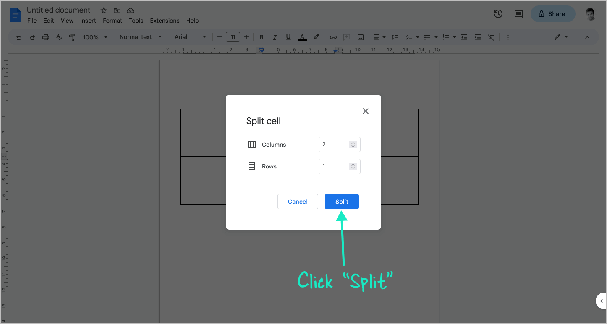The image size is (607, 324).
Task: Clear formatting with the toolbar icon
Action: (491, 37)
